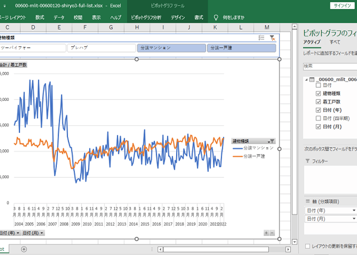Click expand field plus button on chart
The height and width of the screenshot is (255, 357).
266,233
